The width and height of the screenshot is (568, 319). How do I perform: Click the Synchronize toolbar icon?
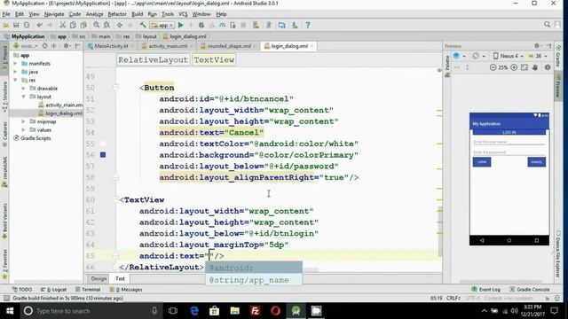point(27,26)
